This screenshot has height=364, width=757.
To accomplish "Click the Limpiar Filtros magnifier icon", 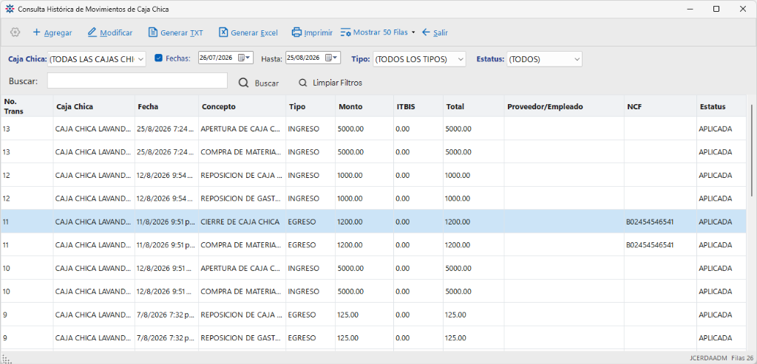I will tap(302, 83).
